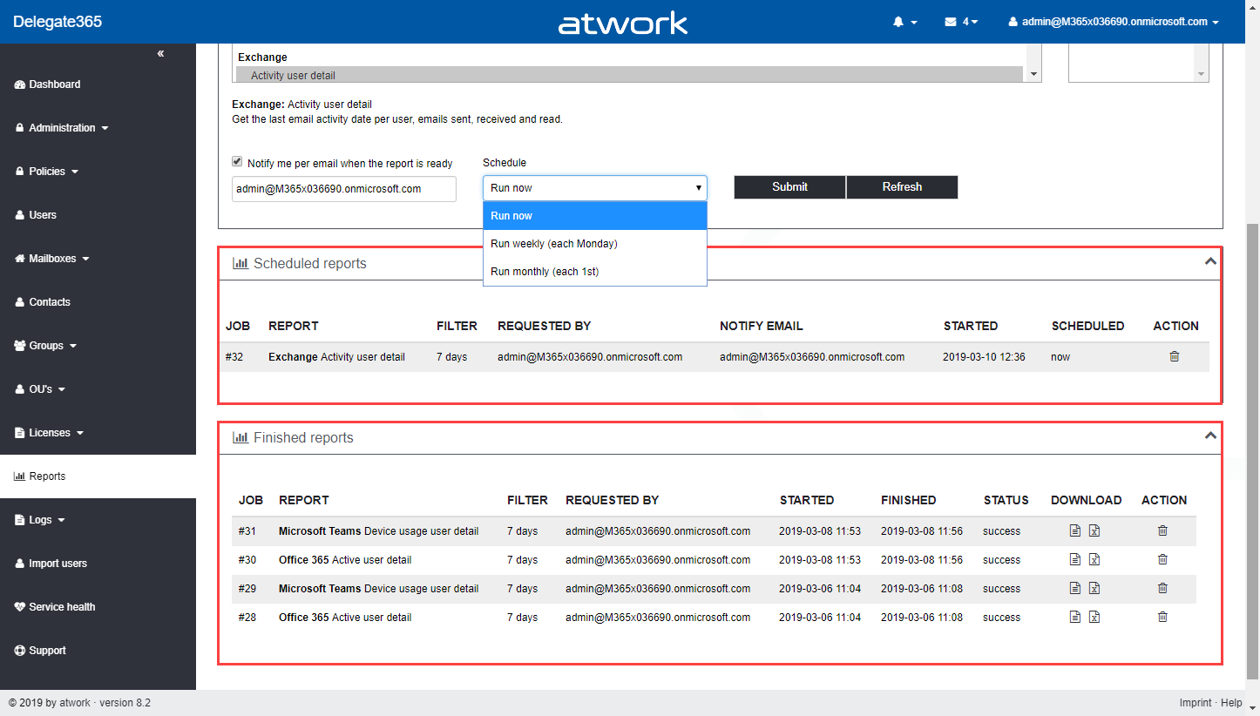
Task: Collapse the Scheduled reports panel
Action: [x=1209, y=261]
